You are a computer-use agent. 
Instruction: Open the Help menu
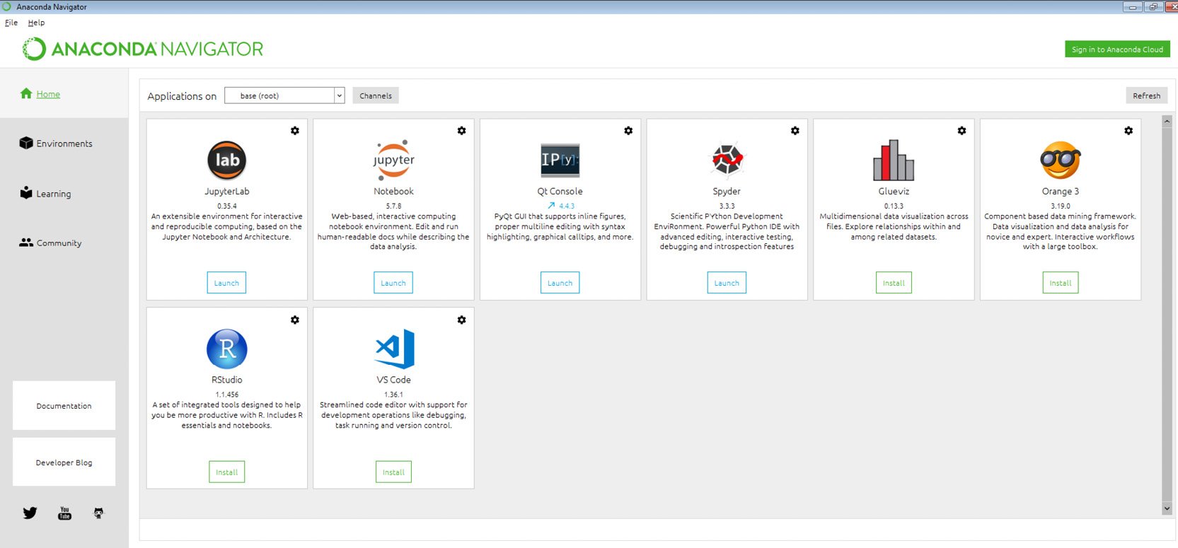tap(36, 23)
